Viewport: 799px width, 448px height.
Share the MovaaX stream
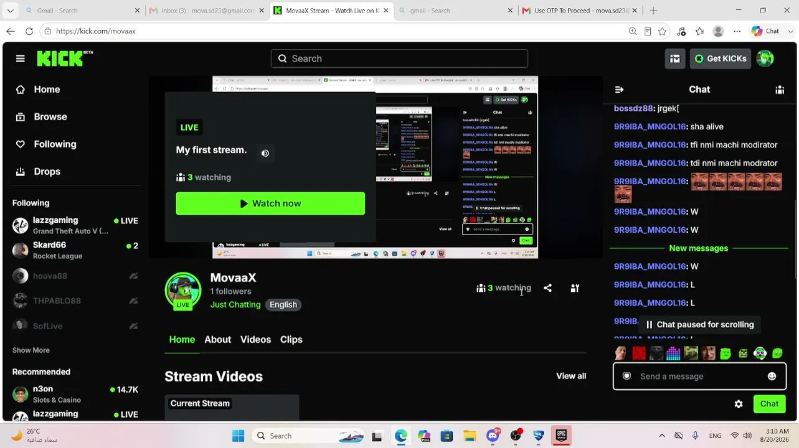click(x=547, y=288)
